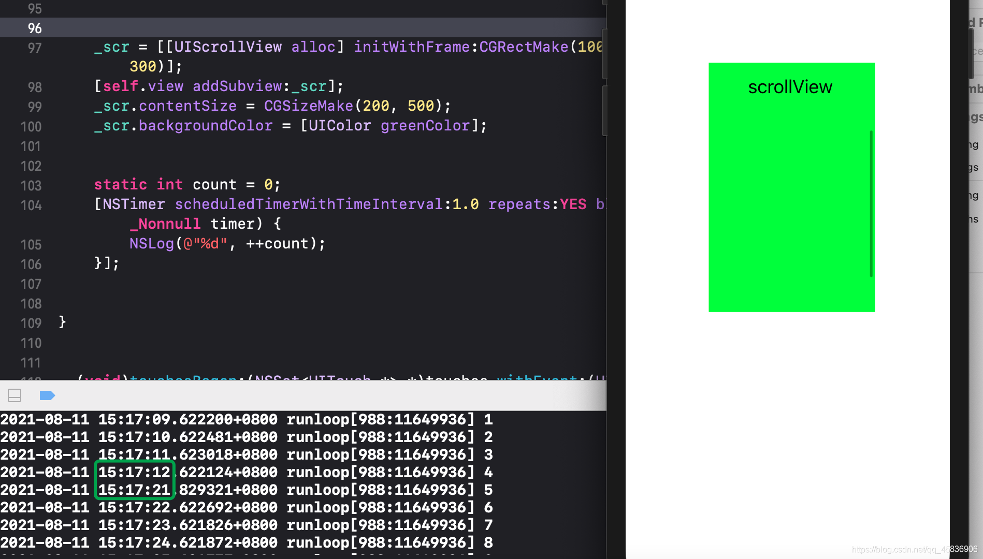Click the _Nonnull keyword in the block

tap(165, 224)
